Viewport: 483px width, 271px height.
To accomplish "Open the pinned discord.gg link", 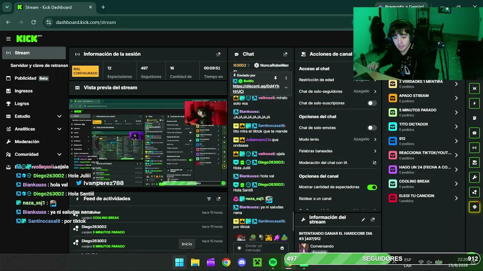I will pyautogui.click(x=256, y=89).
